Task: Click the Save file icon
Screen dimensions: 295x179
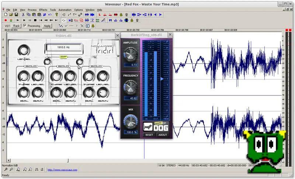Action: coord(16,15)
